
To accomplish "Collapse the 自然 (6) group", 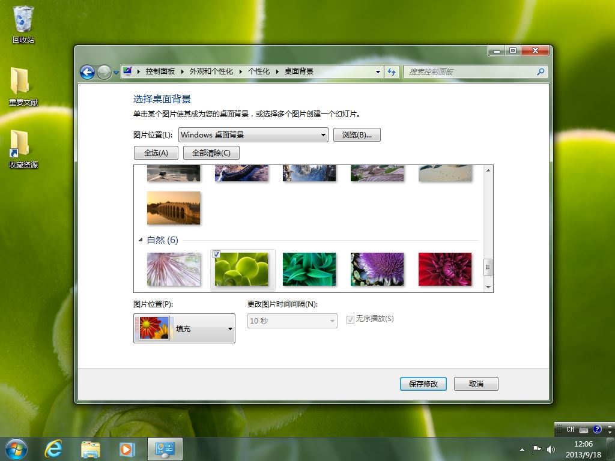I will coord(141,240).
